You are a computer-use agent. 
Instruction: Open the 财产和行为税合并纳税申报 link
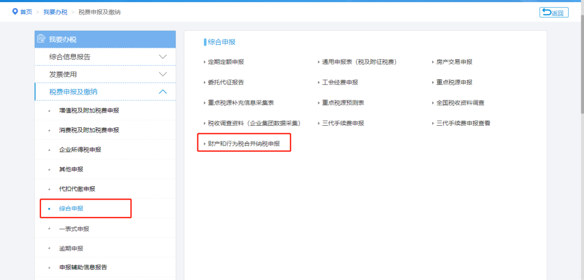[244, 144]
